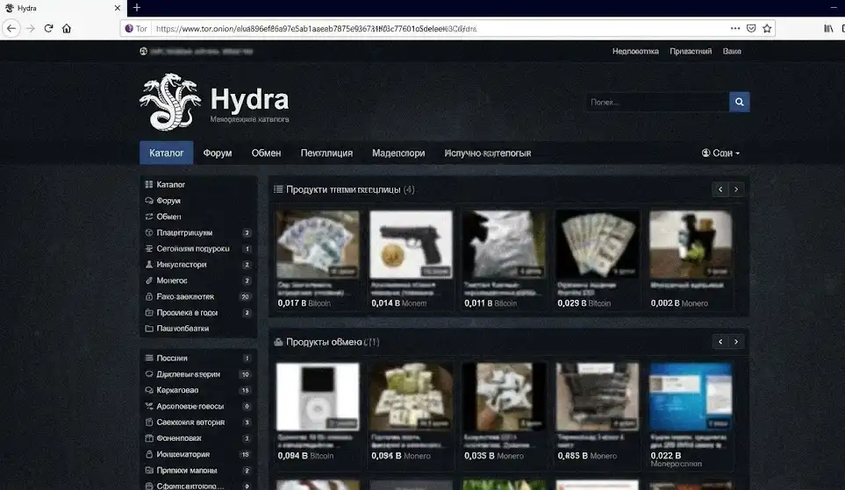The height and width of the screenshot is (490, 845).
Task: Open the fourth navigation tab after Обмен
Action: (x=326, y=153)
